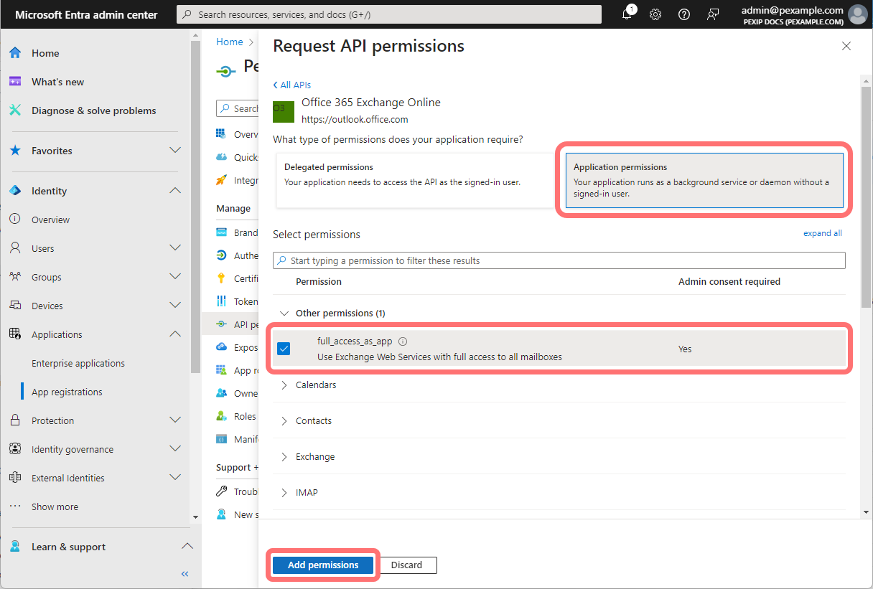Click the help question mark icon
This screenshot has height=589, width=873.
point(683,14)
